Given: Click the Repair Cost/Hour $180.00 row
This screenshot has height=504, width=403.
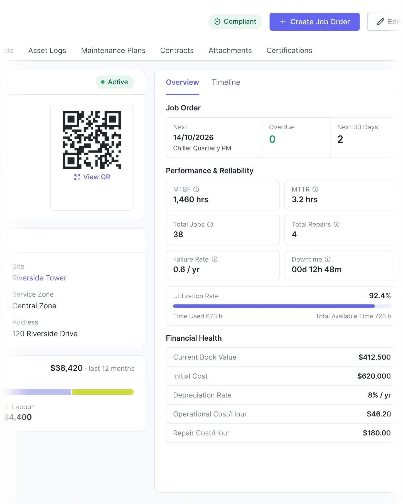Looking at the screenshot, I should (x=282, y=433).
